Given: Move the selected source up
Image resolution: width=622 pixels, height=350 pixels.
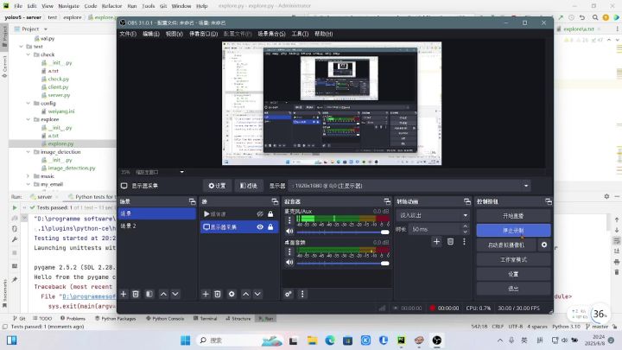Looking at the screenshot, I should point(246,294).
